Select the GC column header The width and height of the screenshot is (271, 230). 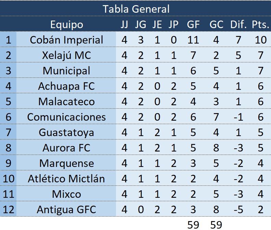[x=216, y=25]
